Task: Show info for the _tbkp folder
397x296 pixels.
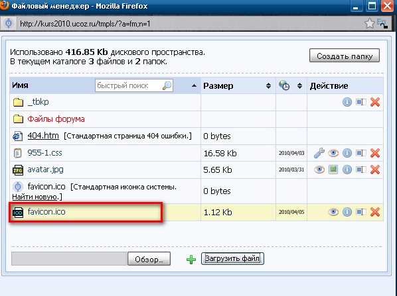Action: (x=347, y=102)
